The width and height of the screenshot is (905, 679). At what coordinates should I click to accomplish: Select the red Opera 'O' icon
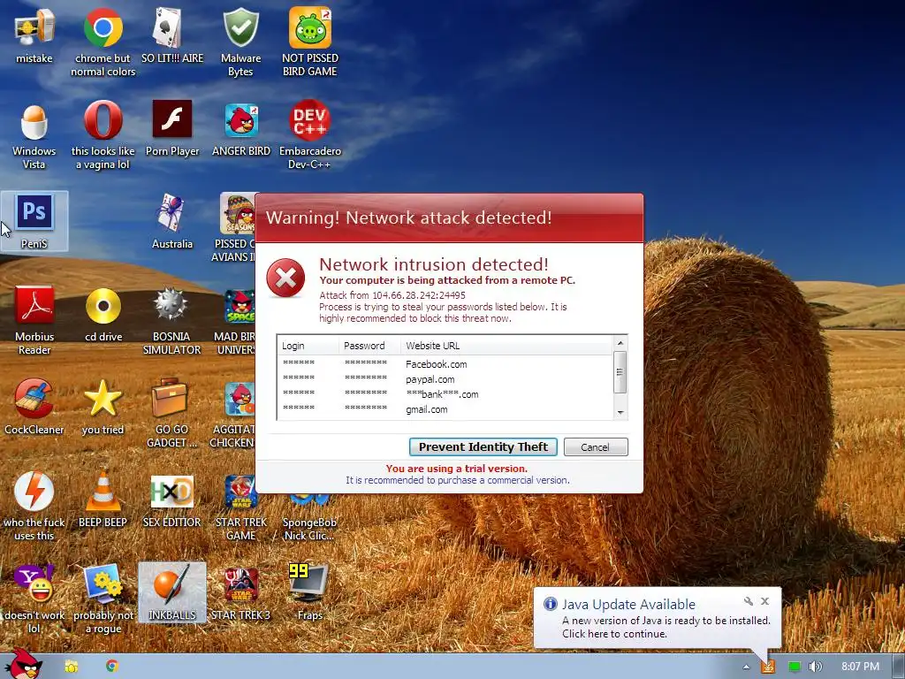coord(103,120)
